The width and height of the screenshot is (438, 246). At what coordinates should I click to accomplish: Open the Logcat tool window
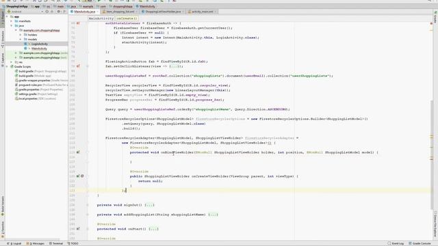pos(14,243)
